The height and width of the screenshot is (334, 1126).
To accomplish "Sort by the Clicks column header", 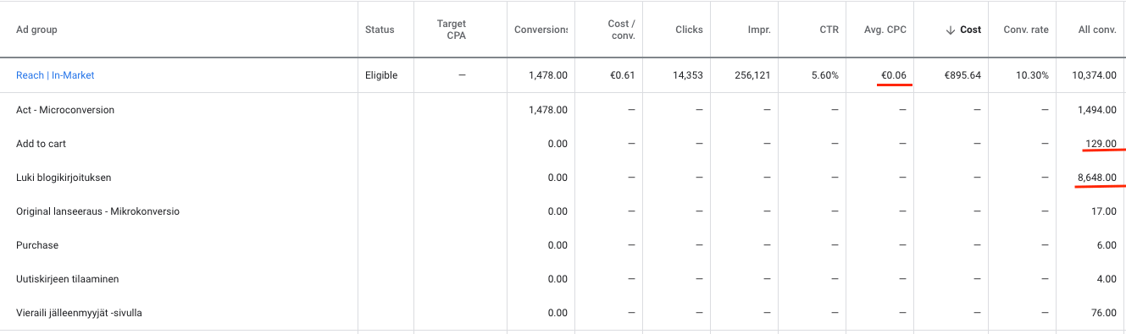I will [x=689, y=30].
